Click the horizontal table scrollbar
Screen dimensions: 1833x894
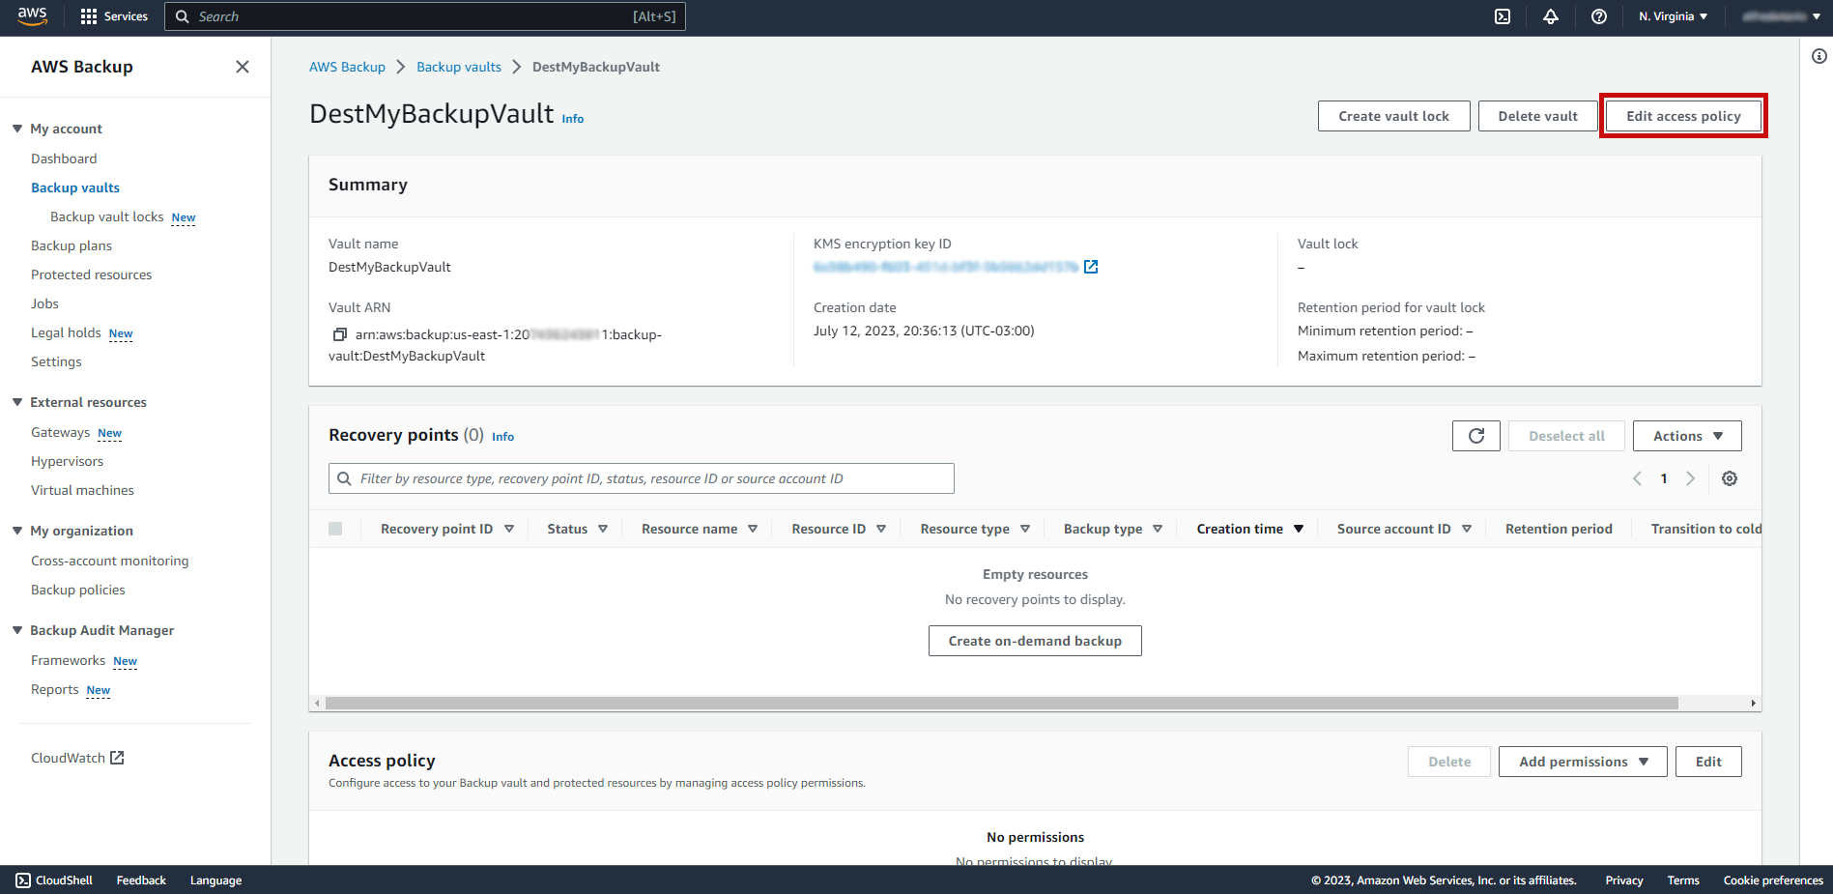click(1001, 704)
